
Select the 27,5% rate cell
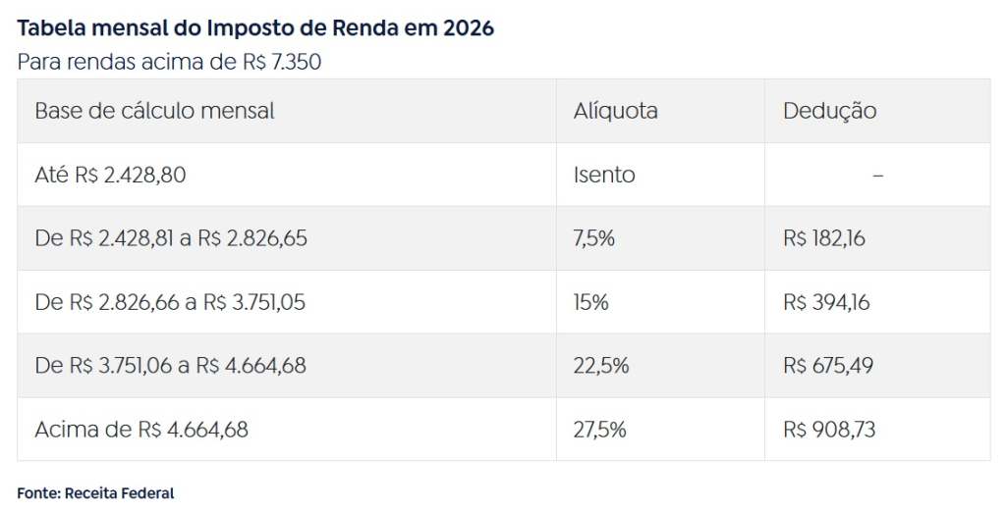point(601,430)
